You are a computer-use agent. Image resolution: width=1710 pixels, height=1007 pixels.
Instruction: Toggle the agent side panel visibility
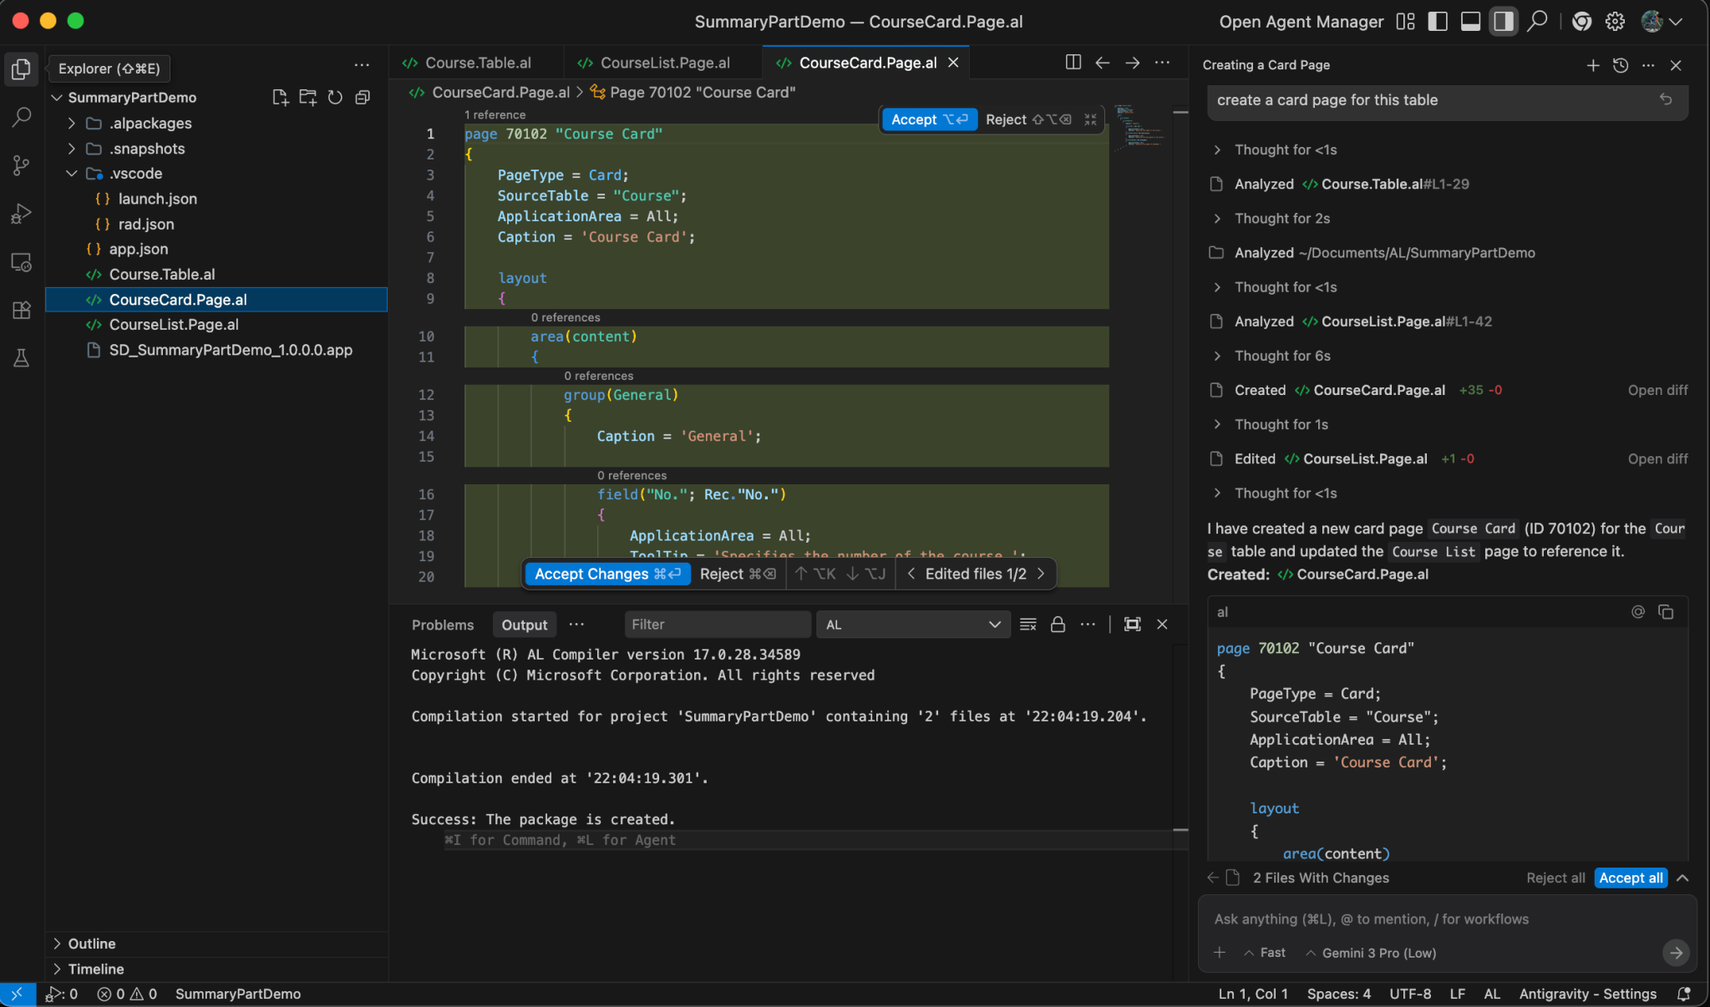1504,22
